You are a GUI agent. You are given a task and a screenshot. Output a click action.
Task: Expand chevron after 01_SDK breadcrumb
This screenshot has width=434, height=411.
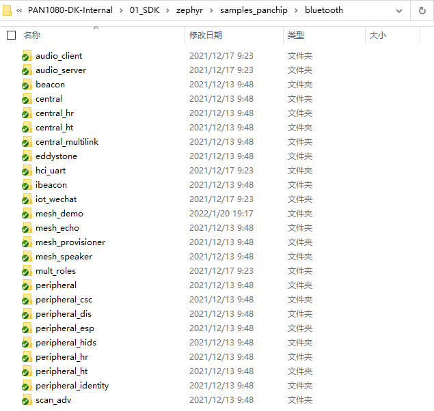pos(167,10)
